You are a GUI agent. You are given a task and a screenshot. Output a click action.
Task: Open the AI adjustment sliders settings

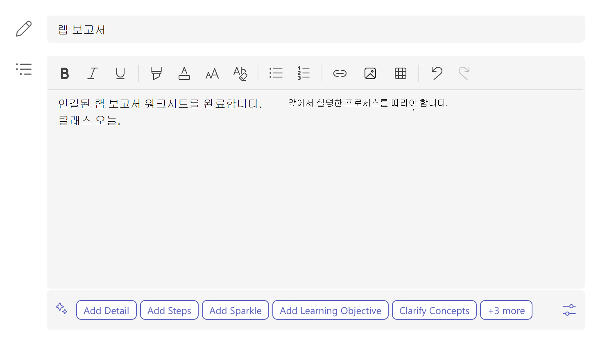pos(569,310)
